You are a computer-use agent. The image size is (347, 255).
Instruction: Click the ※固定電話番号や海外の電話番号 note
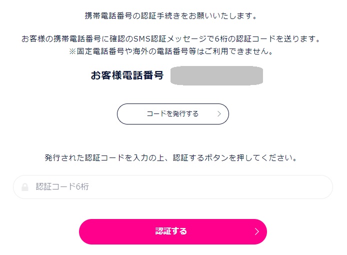[170, 51]
